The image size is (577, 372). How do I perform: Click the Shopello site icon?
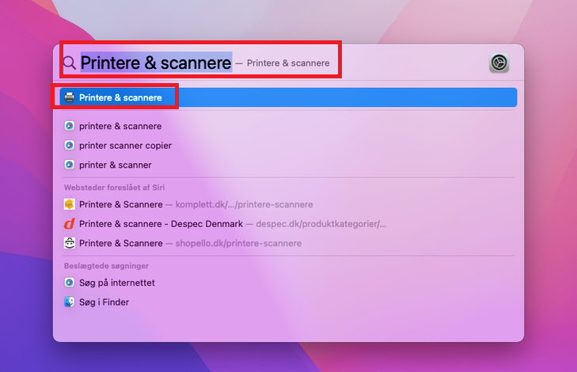[x=70, y=243]
